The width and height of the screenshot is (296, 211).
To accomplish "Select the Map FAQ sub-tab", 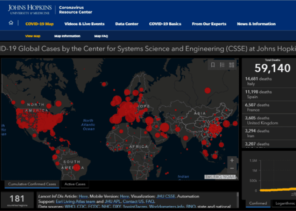I will point(101,36).
